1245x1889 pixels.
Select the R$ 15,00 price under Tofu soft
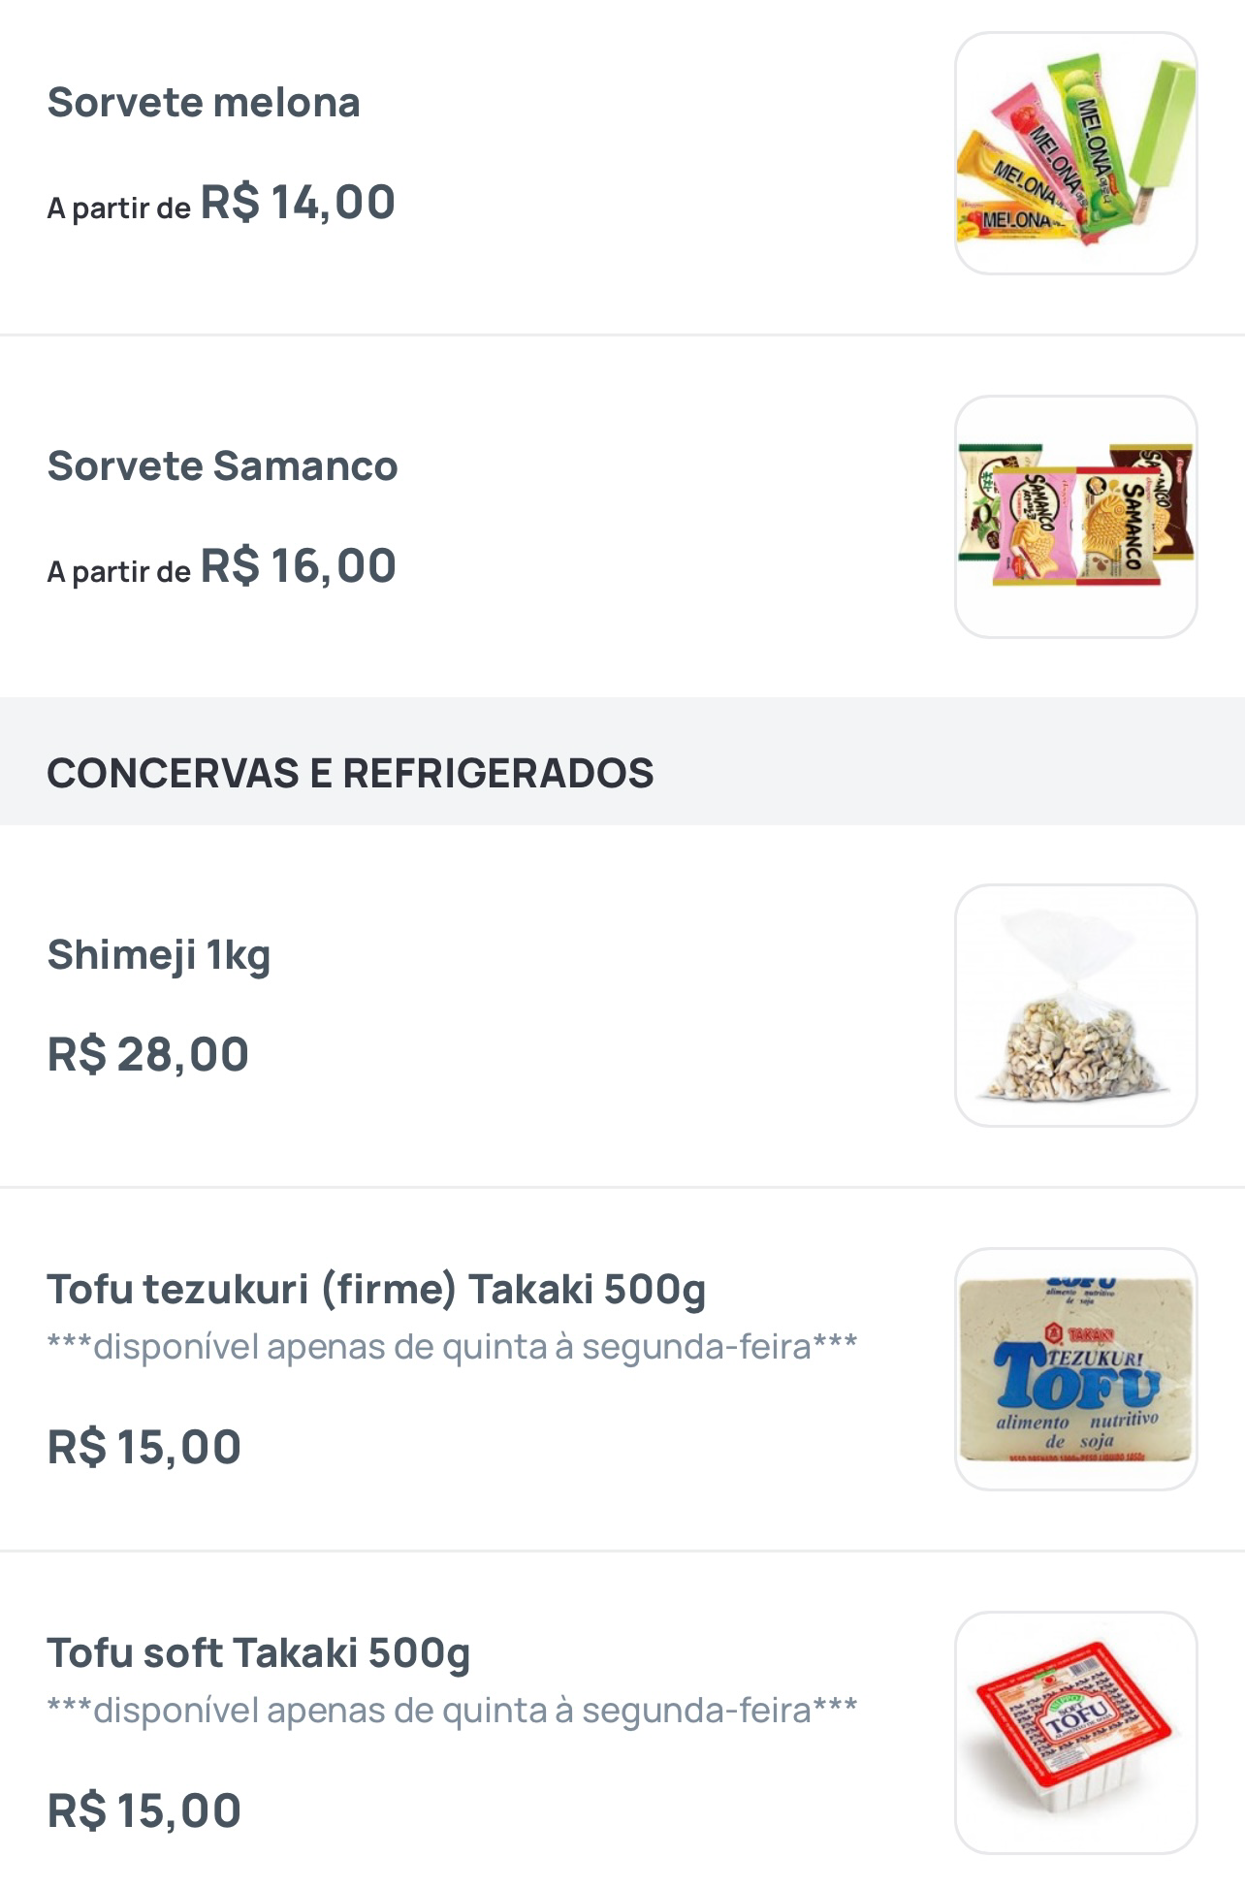tap(144, 1810)
